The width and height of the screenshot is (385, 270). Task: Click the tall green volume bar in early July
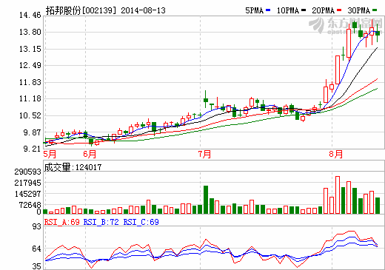coord(206,200)
